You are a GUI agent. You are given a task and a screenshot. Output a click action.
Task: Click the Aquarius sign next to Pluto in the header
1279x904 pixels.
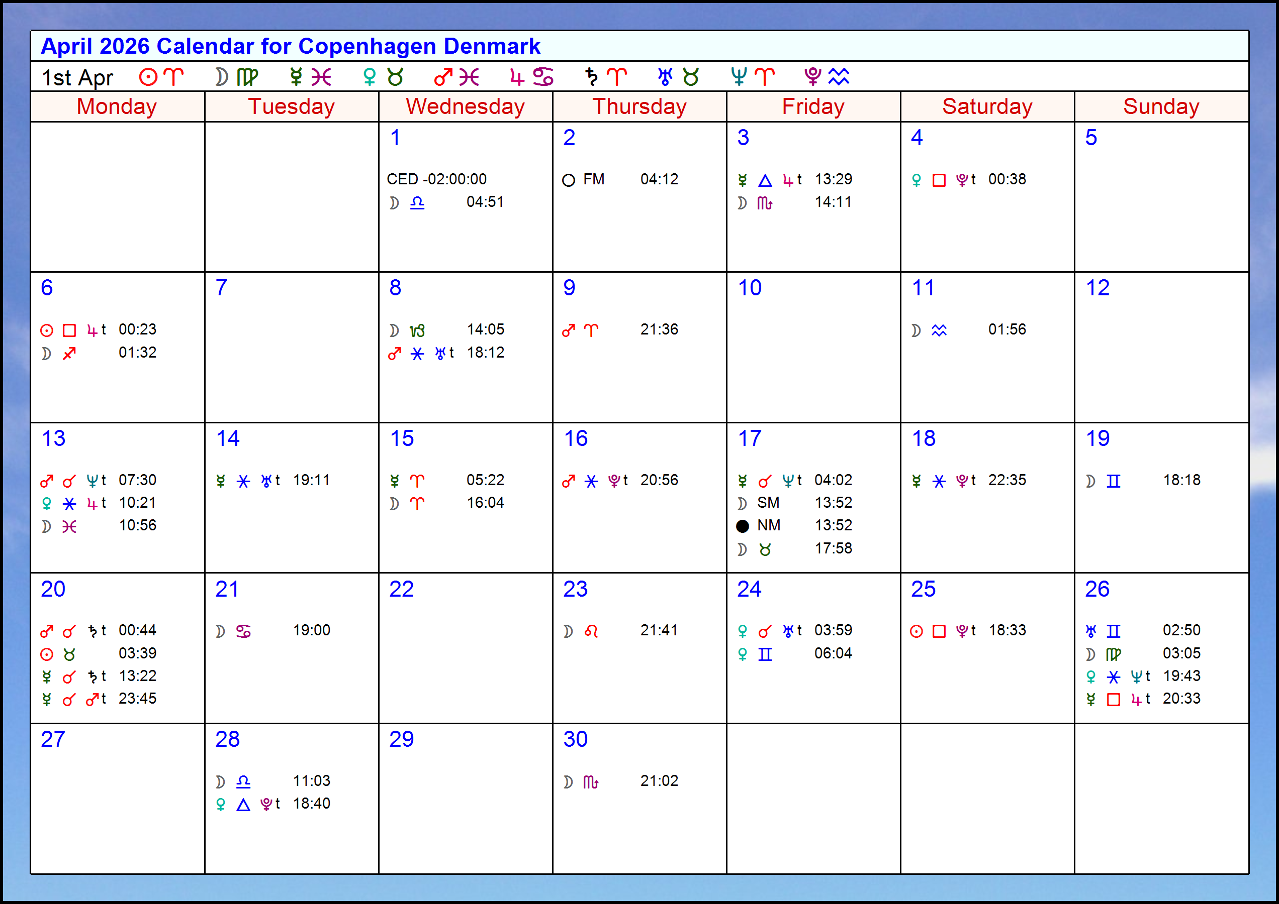pyautogui.click(x=839, y=77)
